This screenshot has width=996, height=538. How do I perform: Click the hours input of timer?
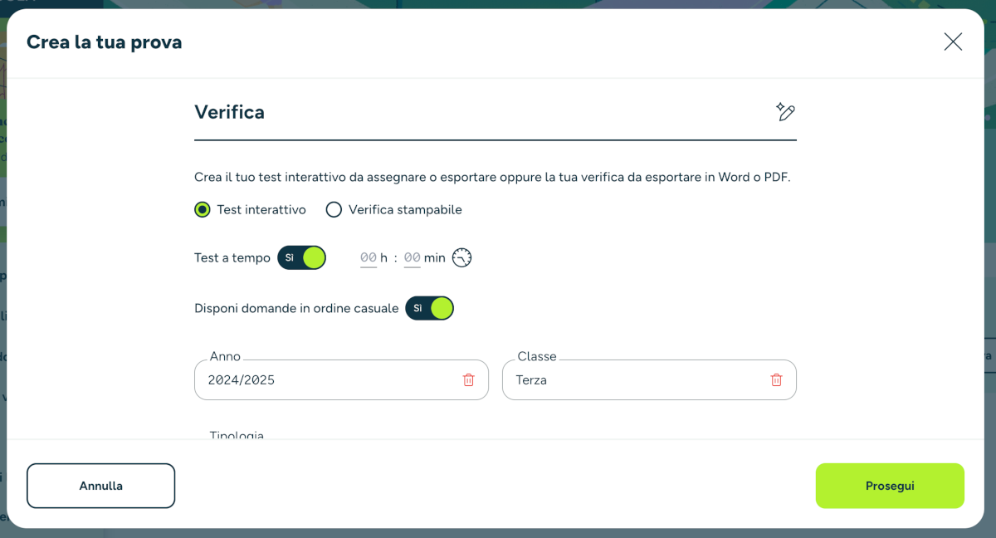[369, 258]
